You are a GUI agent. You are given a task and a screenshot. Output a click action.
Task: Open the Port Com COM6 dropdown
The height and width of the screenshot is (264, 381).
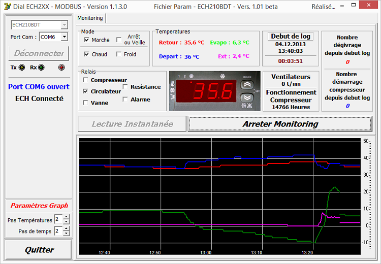point(64,37)
